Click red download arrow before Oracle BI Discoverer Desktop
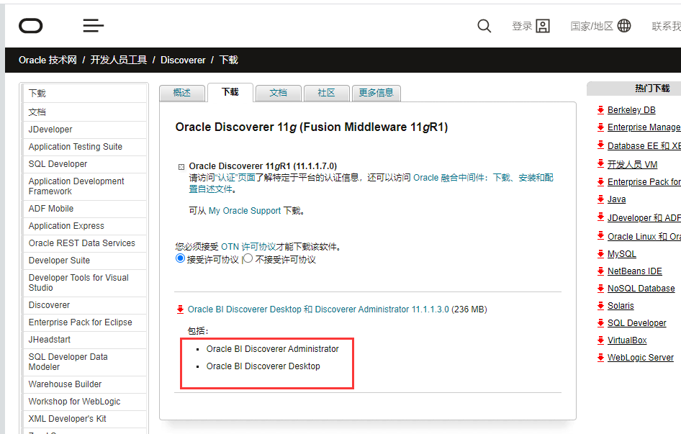Viewport: 681px width, 434px height. coord(180,309)
